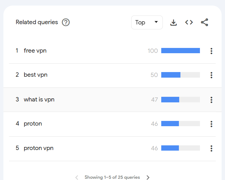Viewport: 225px width, 180px height.
Task: Download related queries as CSV
Action: pyautogui.click(x=174, y=23)
